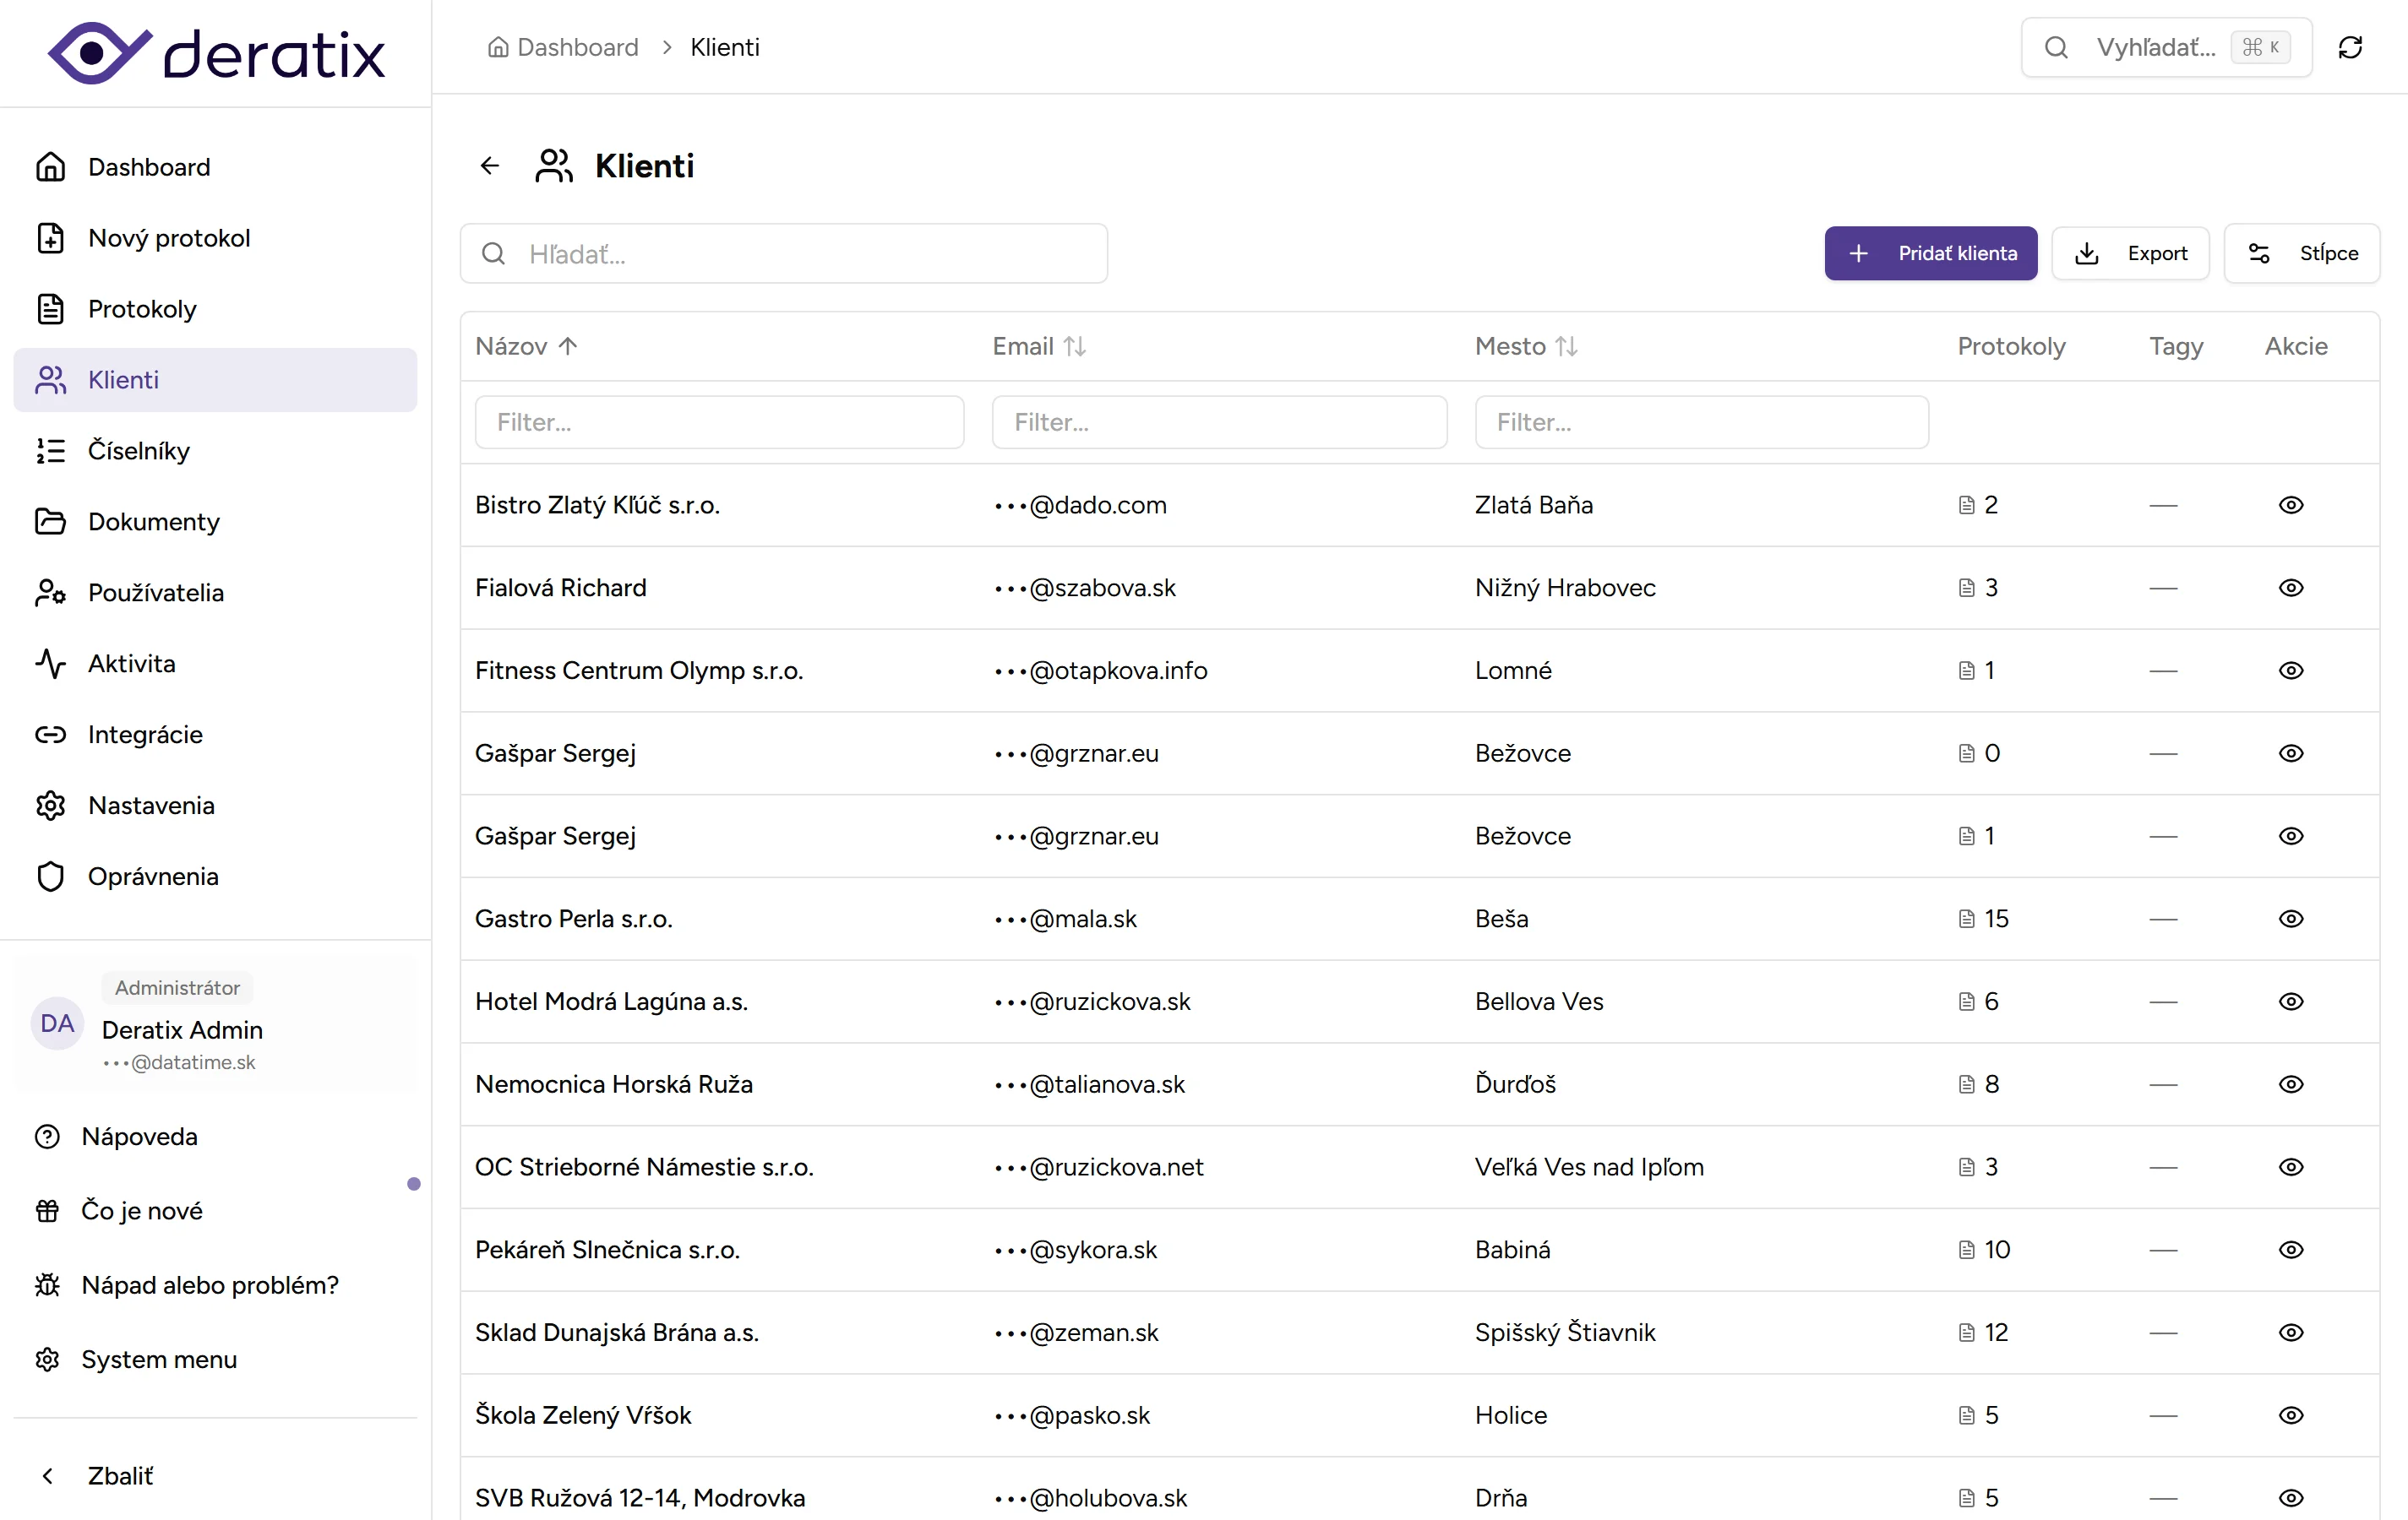
Task: Open Oprávnenia shield item
Action: point(152,877)
